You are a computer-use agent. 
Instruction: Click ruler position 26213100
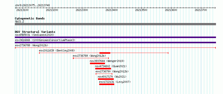[23, 10]
